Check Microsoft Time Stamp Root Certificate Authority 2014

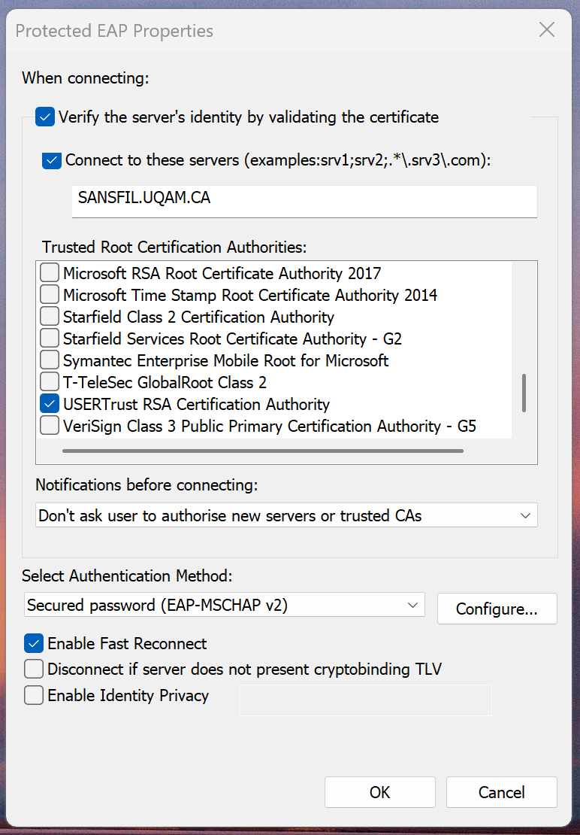[50, 294]
